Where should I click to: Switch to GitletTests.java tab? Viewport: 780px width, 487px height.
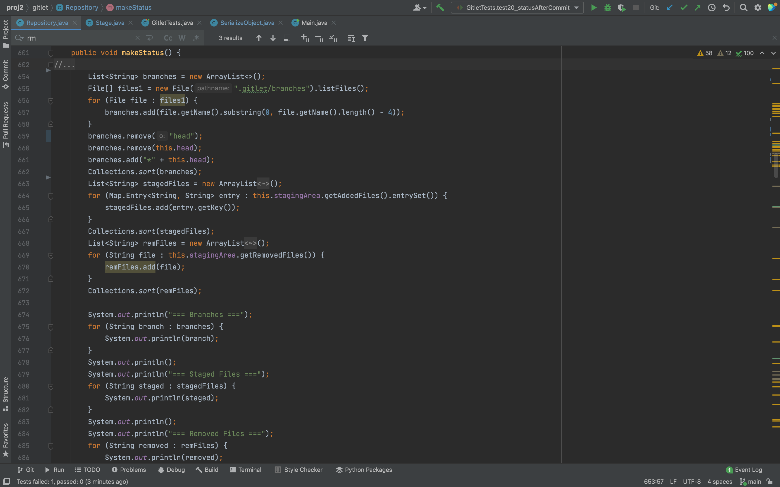click(x=172, y=23)
